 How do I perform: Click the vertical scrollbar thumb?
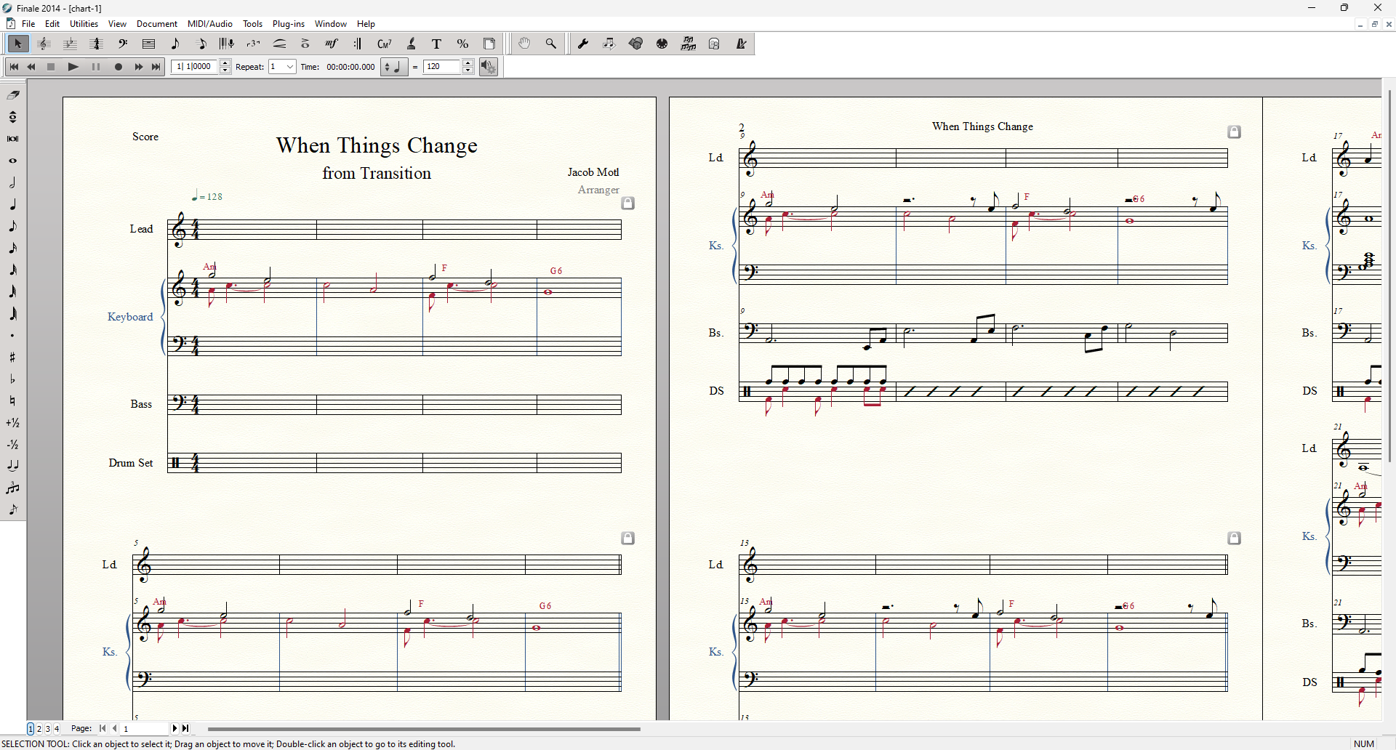click(x=1389, y=276)
